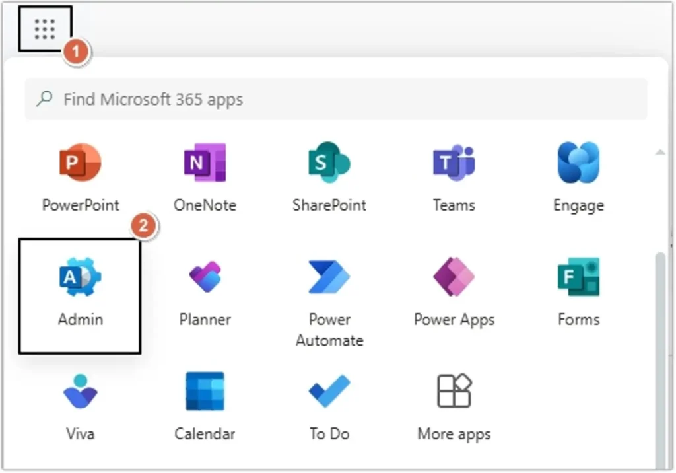
Task: Click the Forms text label
Action: pos(578,320)
